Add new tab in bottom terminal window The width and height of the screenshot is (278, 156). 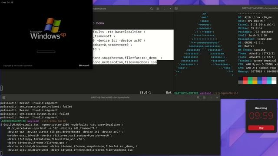4,97
